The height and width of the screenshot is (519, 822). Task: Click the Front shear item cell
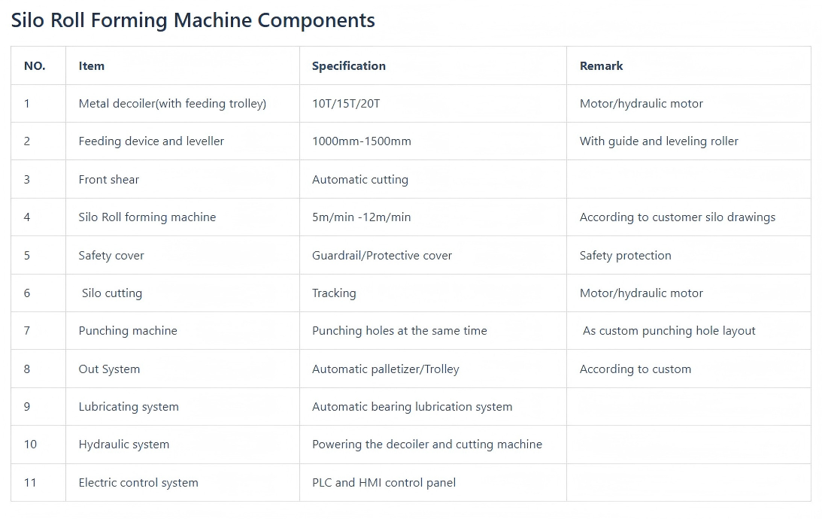[x=109, y=180]
